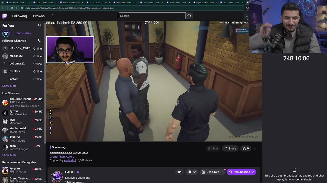Click the browser address bar URL
Screen dimensions: 327x183
[x=69, y=8]
